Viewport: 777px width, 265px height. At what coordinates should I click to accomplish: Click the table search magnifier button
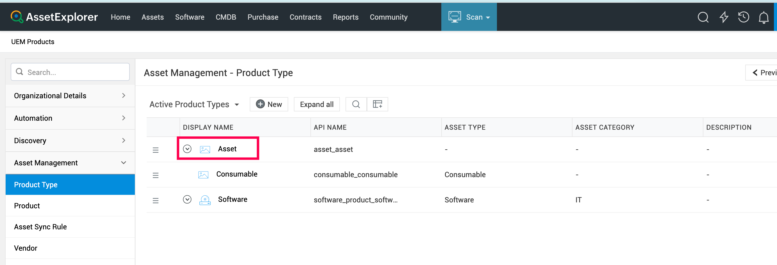[356, 104]
